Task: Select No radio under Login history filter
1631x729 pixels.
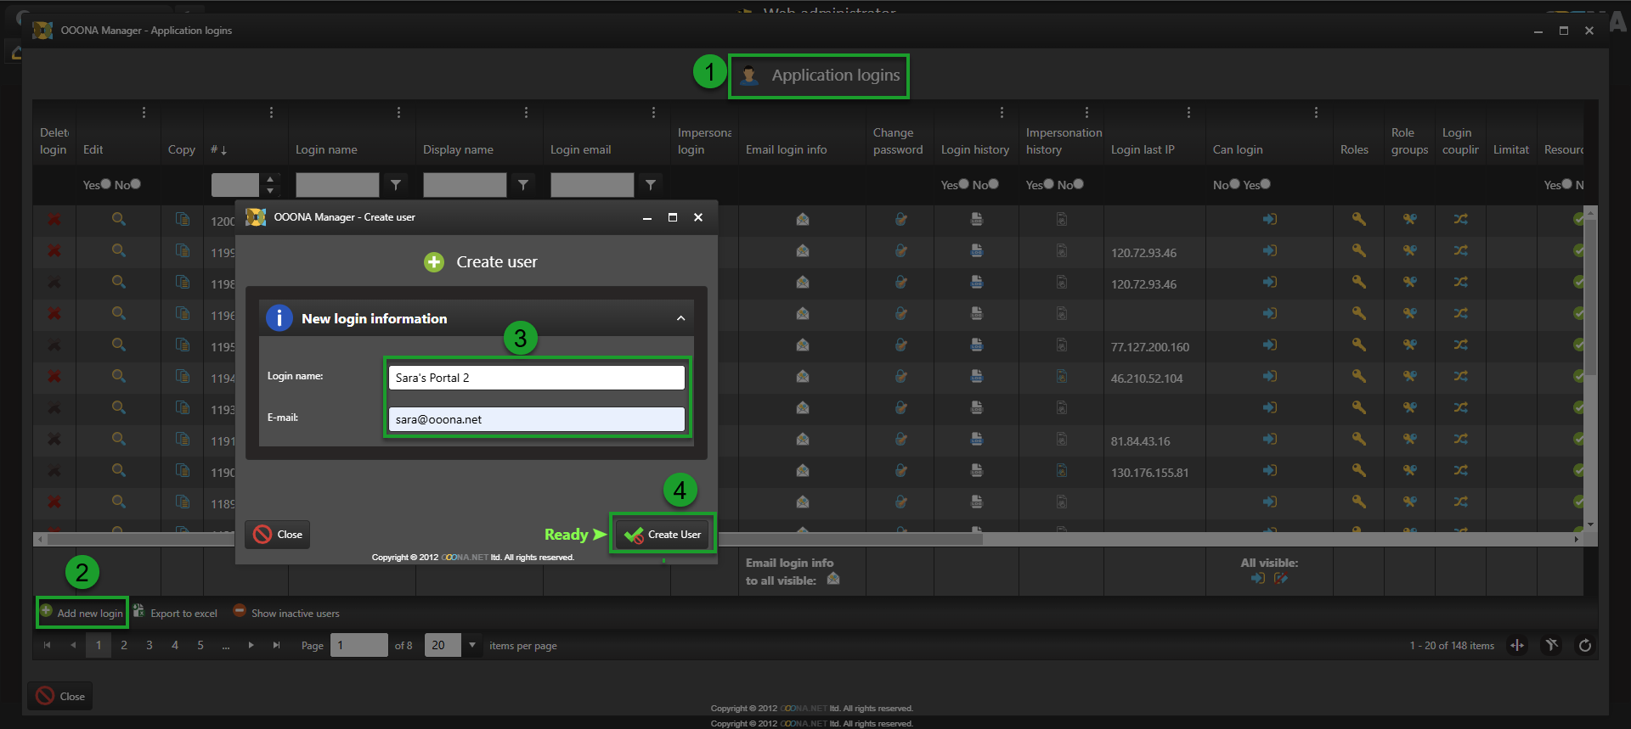Action: point(993,184)
